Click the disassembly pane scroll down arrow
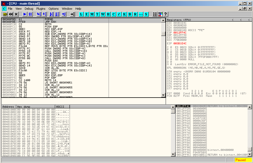The image size is (253, 163). point(163,95)
